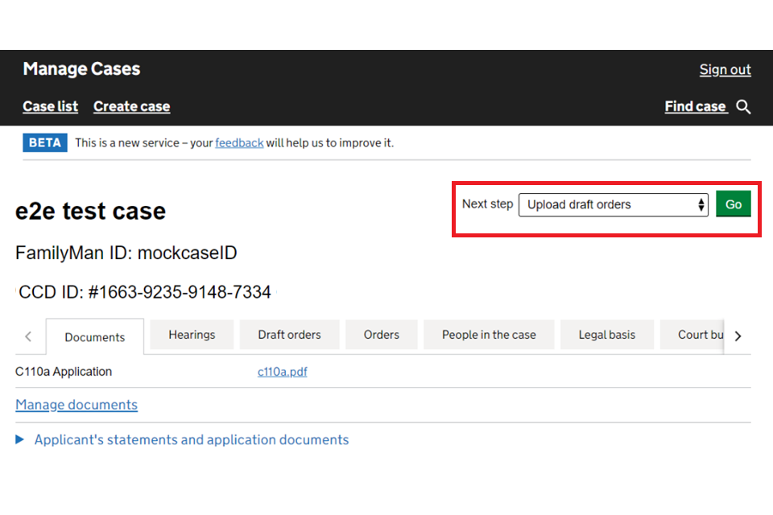View the People in the case tab
The width and height of the screenshot is (773, 515).
coord(489,334)
